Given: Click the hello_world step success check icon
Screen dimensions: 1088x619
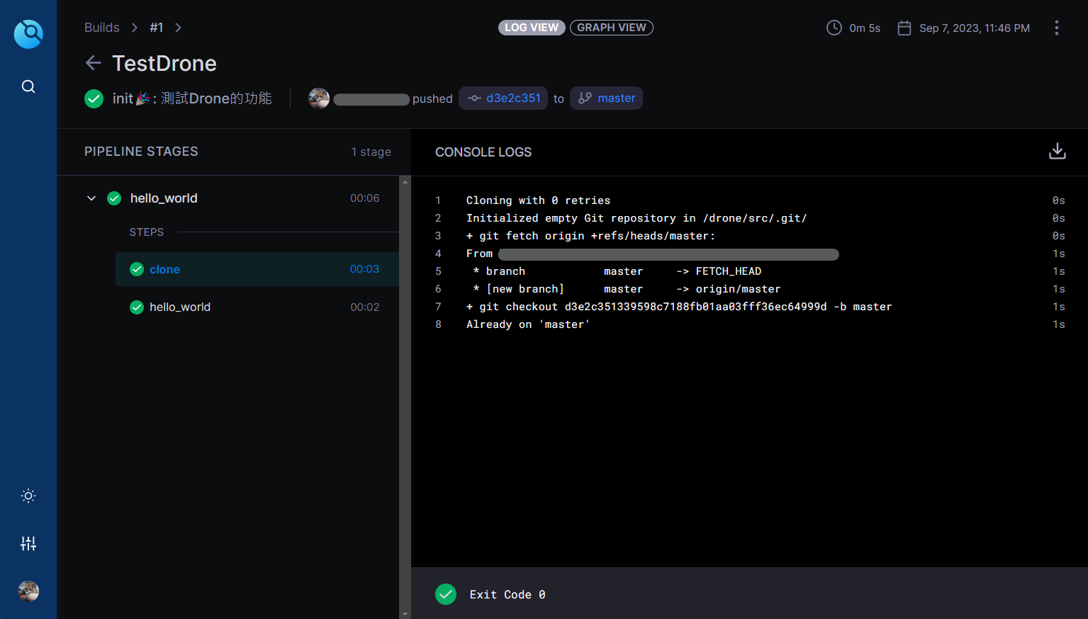Looking at the screenshot, I should (x=137, y=307).
